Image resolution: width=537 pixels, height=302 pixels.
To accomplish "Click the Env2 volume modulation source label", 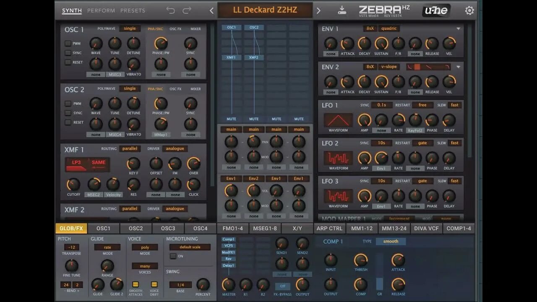I will [254, 178].
